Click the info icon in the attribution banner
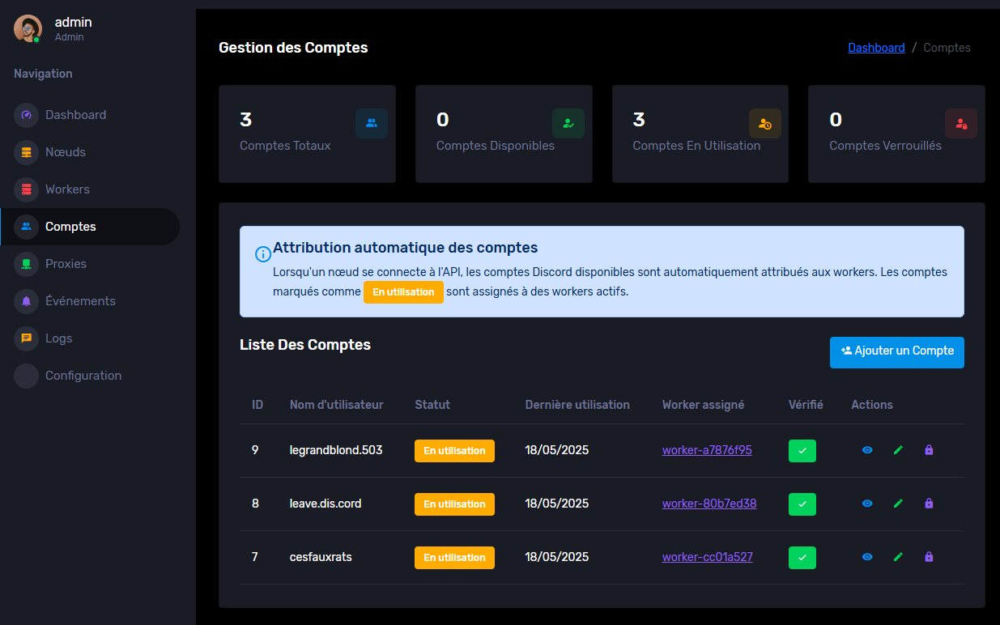Screen dimensions: 1000x625 coord(262,253)
